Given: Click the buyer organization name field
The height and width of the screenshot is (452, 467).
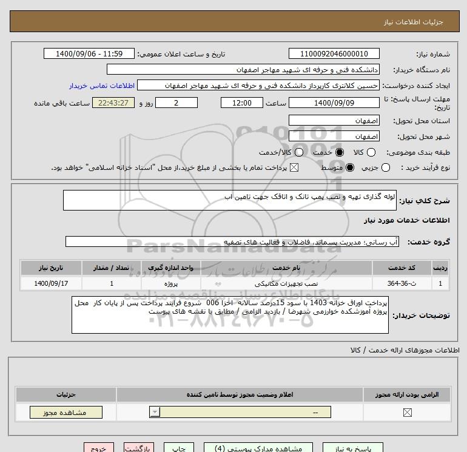Looking at the screenshot, I should 243,69.
